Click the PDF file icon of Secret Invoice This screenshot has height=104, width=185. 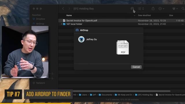64,21
